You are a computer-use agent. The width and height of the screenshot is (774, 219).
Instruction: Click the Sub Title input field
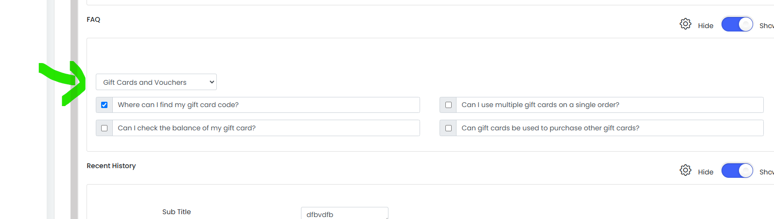click(344, 213)
